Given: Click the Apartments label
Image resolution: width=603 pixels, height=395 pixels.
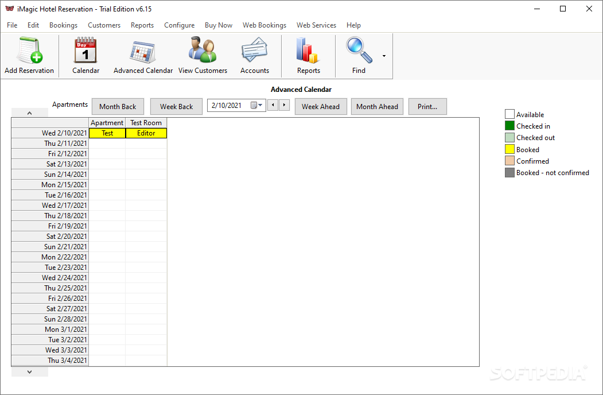Looking at the screenshot, I should tap(70, 104).
